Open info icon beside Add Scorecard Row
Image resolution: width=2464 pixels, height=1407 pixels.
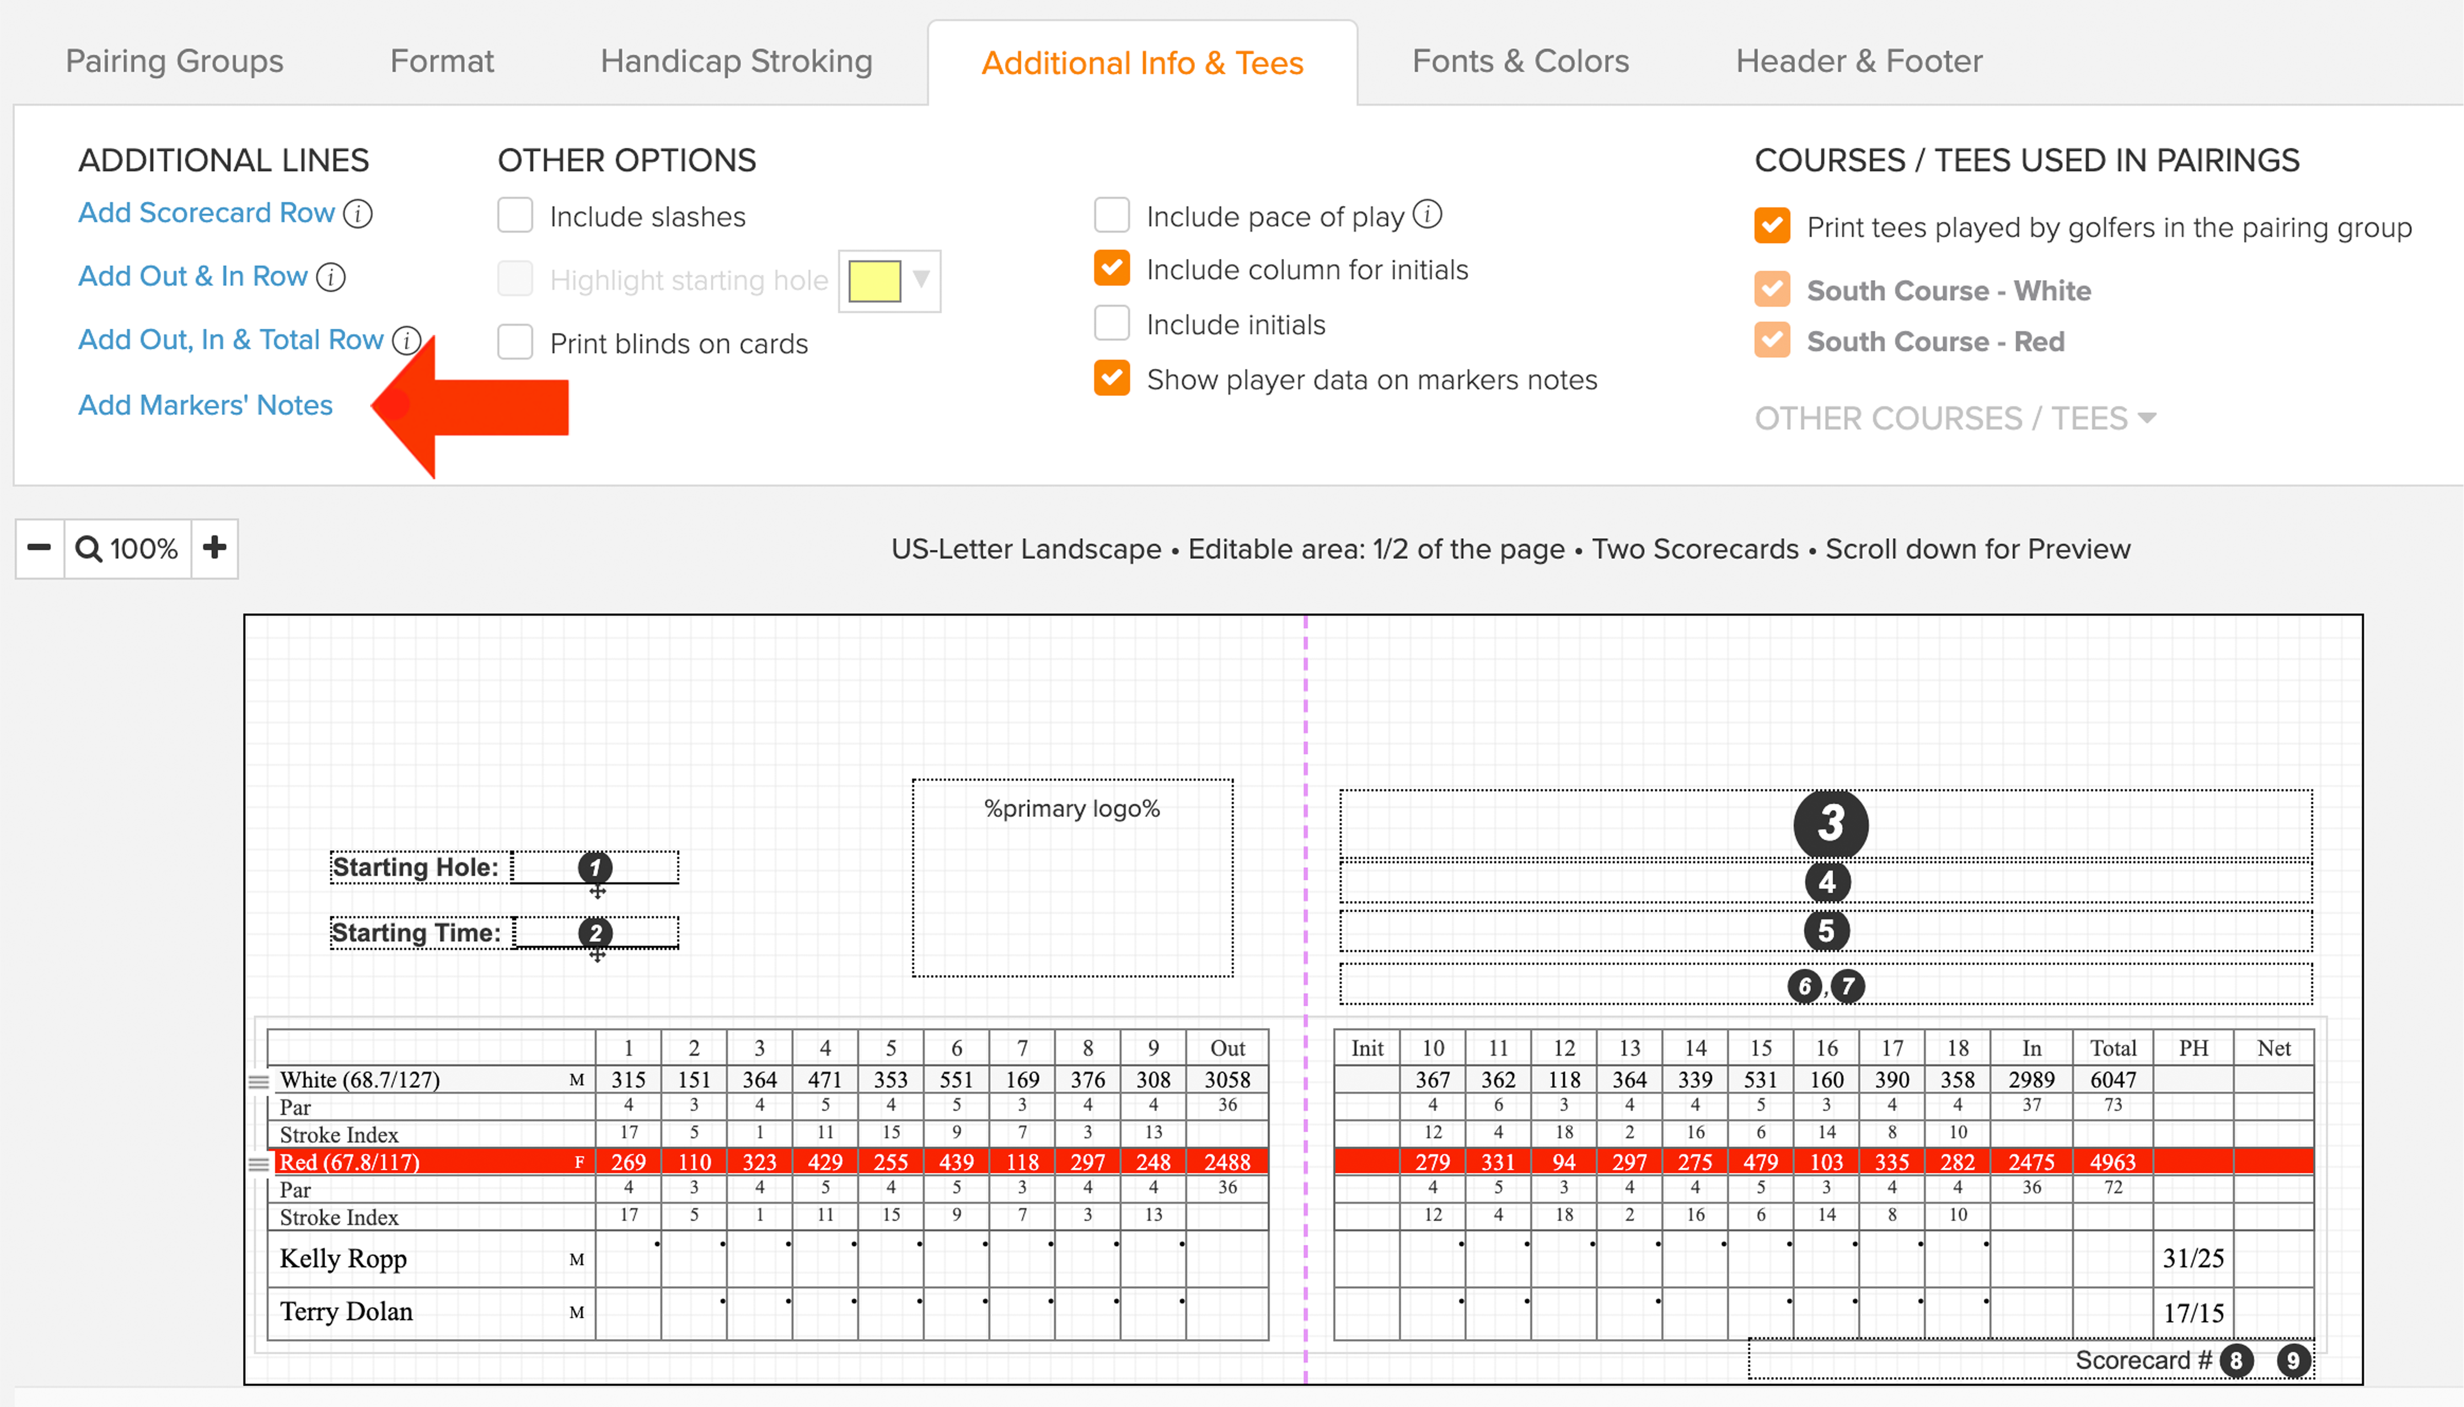pyautogui.click(x=357, y=212)
